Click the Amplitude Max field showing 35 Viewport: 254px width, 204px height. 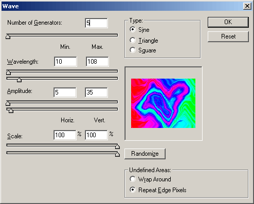pos(96,92)
